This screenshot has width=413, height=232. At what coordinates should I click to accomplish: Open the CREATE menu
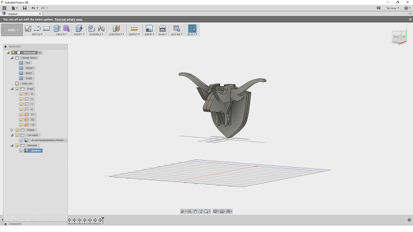[x=61, y=34]
